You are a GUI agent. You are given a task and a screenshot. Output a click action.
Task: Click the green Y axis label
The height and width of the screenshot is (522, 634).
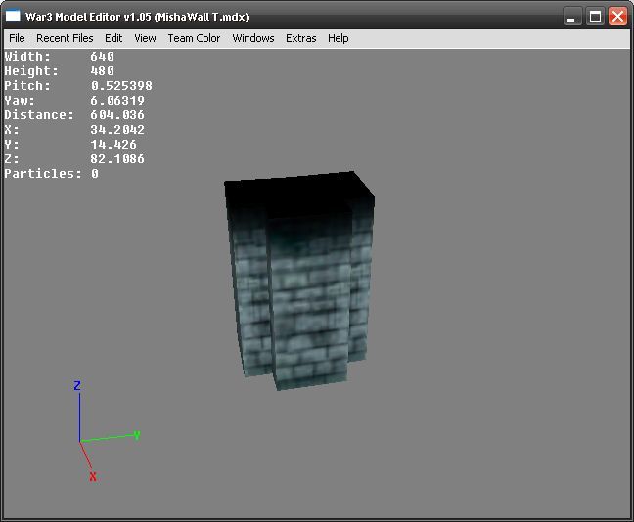pos(137,435)
